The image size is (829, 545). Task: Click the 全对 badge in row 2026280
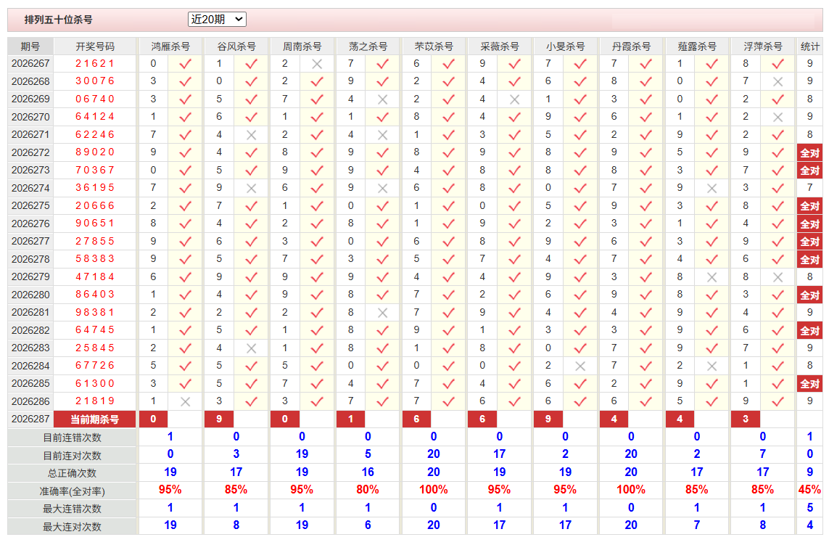809,295
